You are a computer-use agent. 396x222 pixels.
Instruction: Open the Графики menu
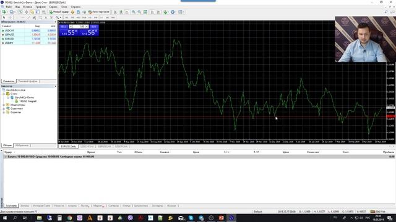tap(40, 7)
